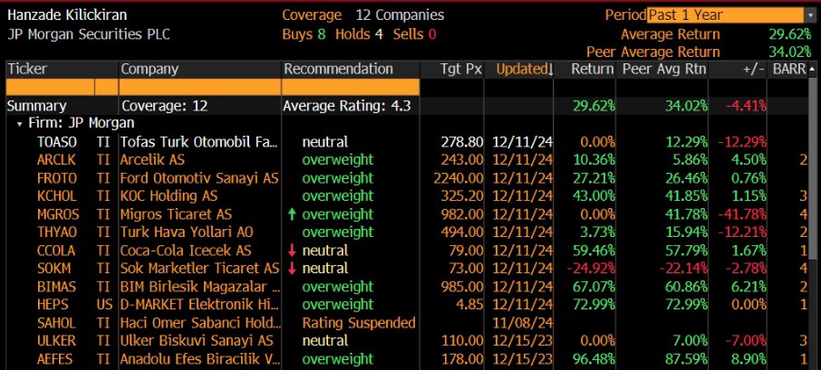This screenshot has width=821, height=370.
Task: Click the JP Morgan Securities PLC firm name
Action: (89, 34)
